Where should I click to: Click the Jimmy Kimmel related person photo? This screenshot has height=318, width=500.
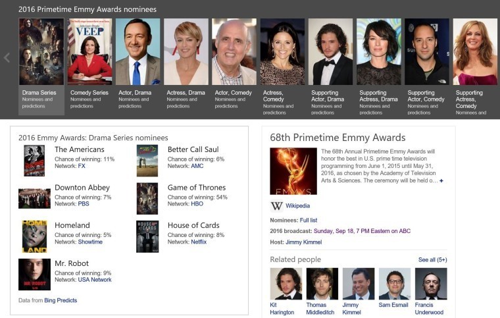tap(359, 284)
